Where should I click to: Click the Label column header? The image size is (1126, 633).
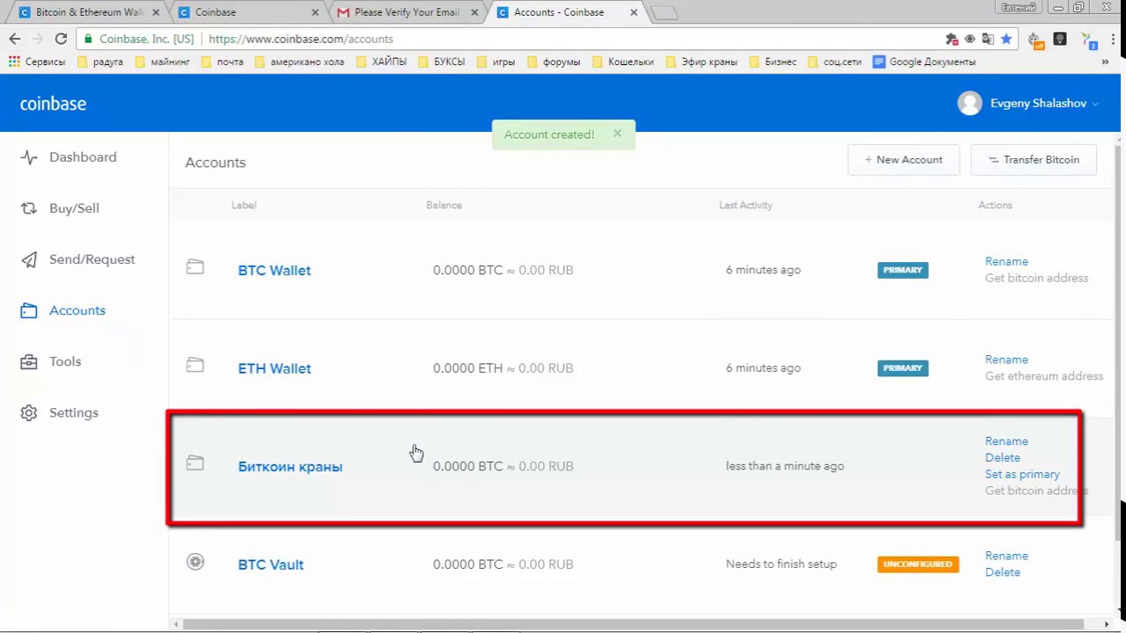244,205
